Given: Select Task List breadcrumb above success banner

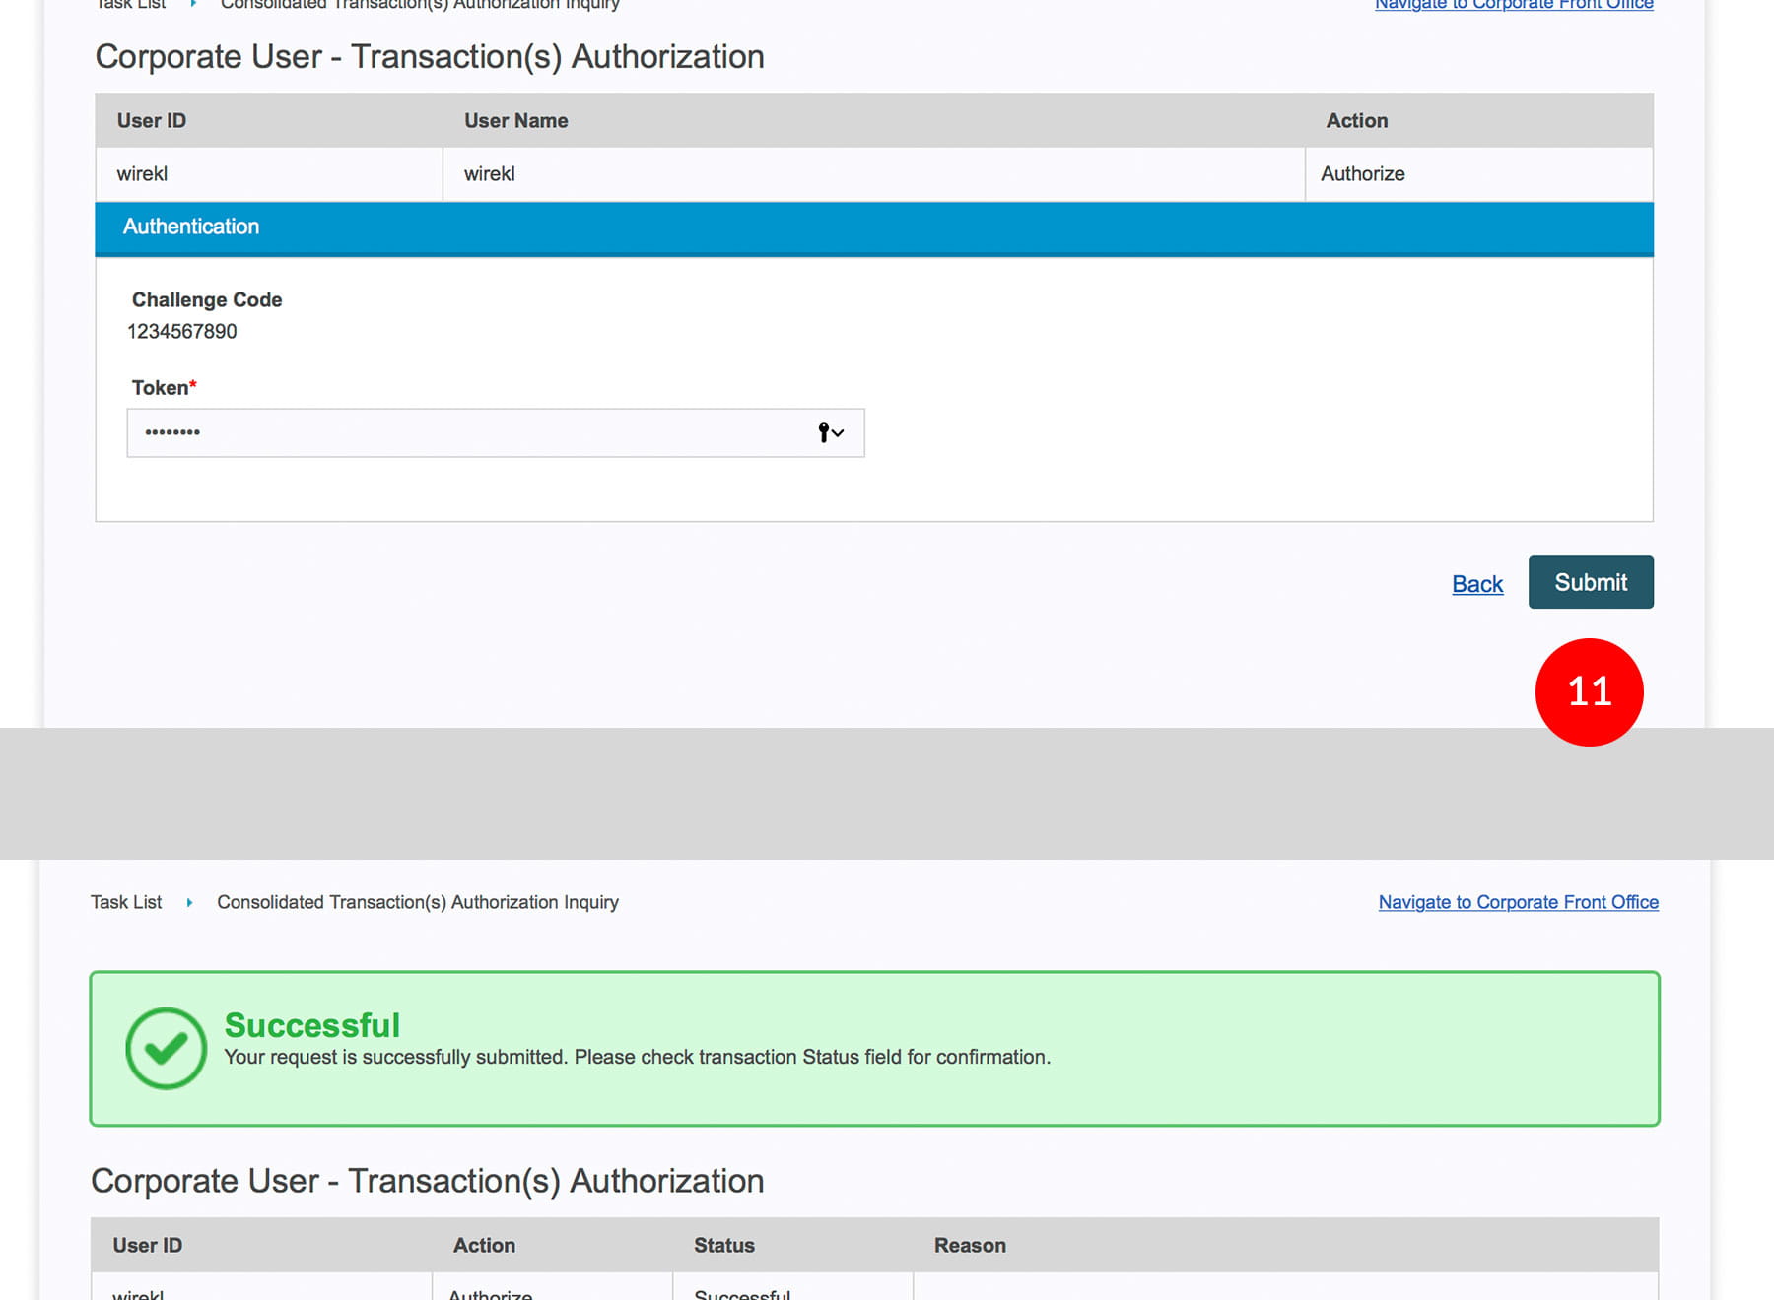Looking at the screenshot, I should tap(126, 902).
